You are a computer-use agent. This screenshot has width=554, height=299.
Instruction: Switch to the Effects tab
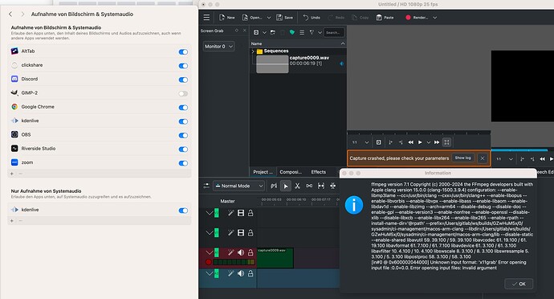point(318,172)
